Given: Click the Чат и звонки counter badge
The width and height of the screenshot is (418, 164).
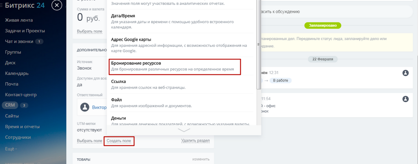Looking at the screenshot, I should pos(39,42).
